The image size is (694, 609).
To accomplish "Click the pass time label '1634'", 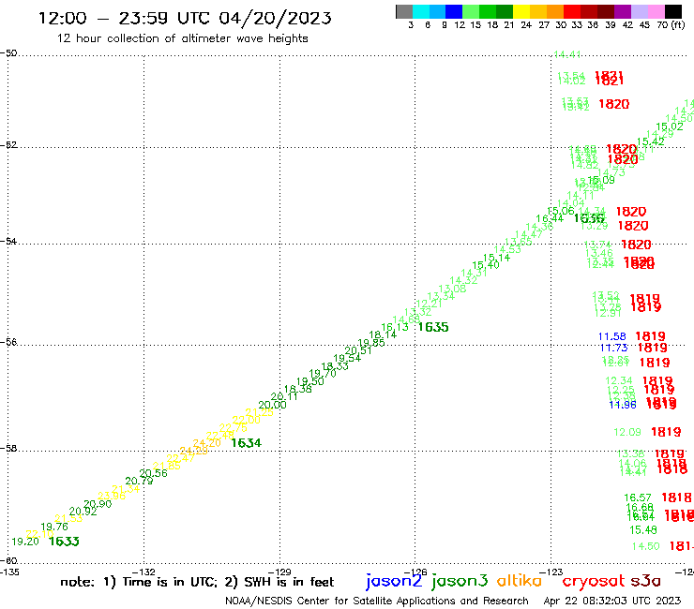I will pyautogui.click(x=247, y=443).
